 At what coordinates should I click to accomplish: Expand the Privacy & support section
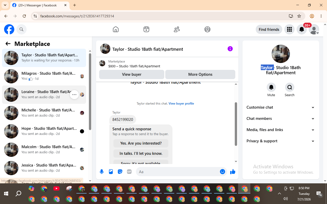pyautogui.click(x=281, y=141)
